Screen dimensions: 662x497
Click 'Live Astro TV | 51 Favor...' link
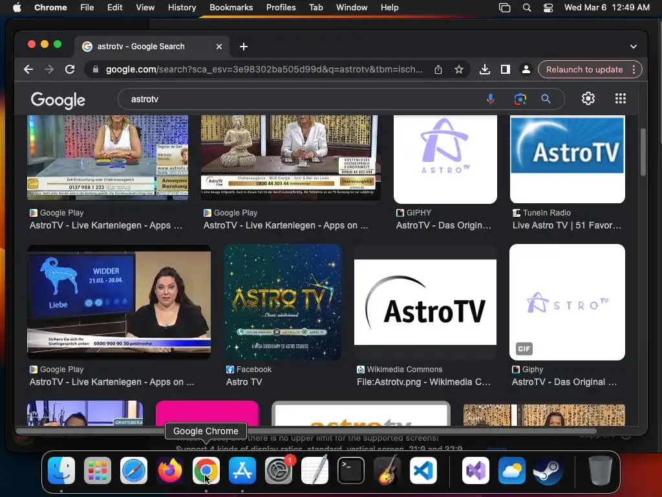(566, 225)
